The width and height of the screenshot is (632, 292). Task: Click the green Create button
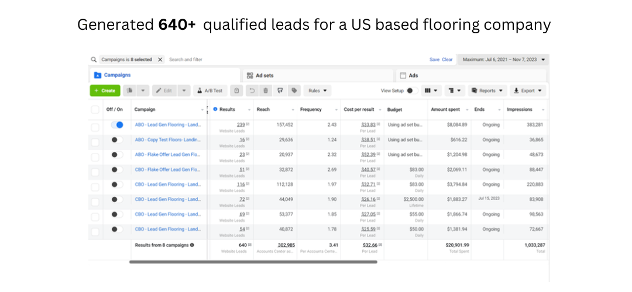(105, 91)
